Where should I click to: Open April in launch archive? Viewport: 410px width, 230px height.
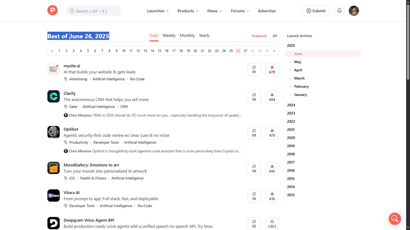point(298,70)
